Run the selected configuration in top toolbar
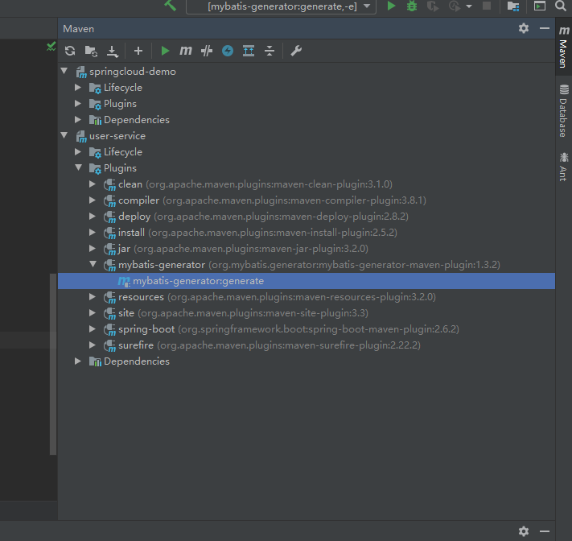572x541 pixels. tap(391, 6)
